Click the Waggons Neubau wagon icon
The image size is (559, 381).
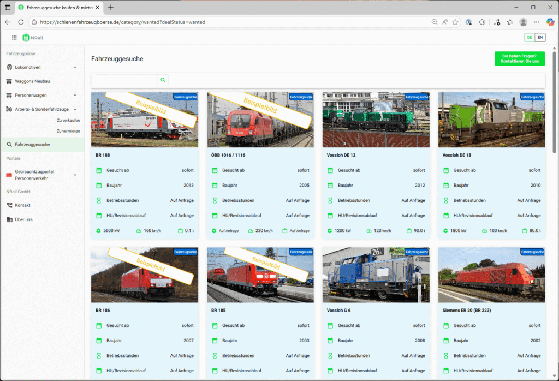coord(9,81)
